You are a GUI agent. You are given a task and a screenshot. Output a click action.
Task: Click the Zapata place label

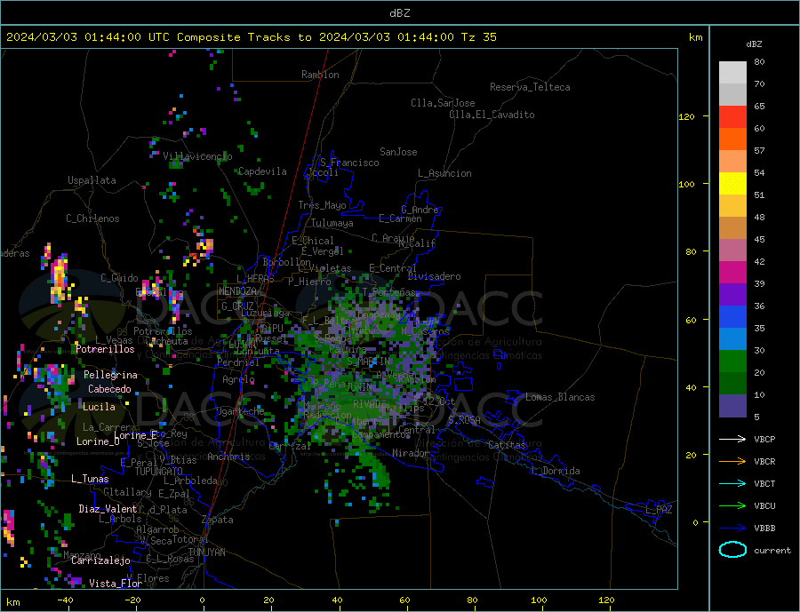point(218,520)
